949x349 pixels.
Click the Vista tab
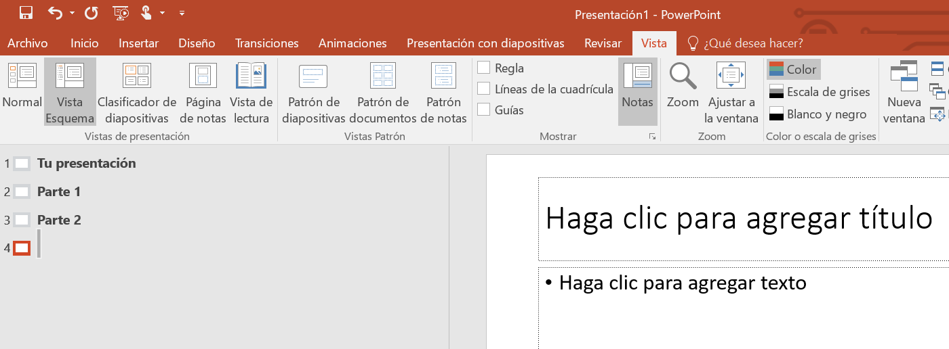pos(654,43)
